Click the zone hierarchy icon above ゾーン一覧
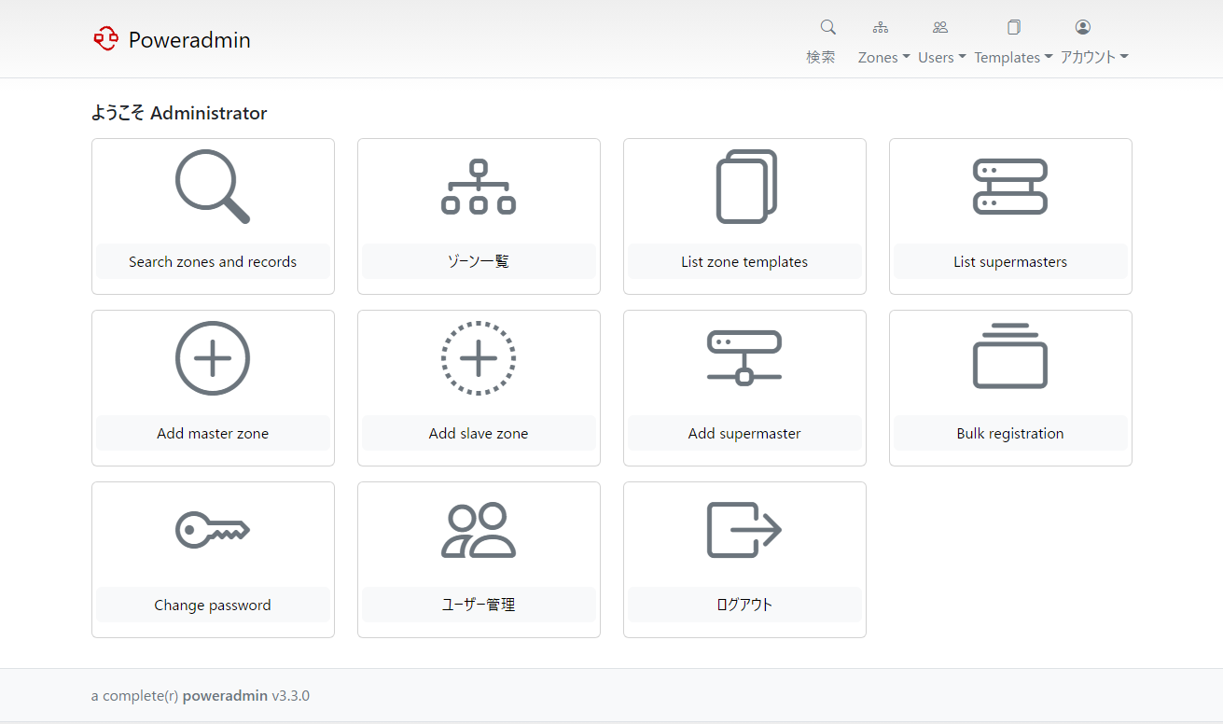This screenshot has width=1223, height=724. tap(479, 187)
